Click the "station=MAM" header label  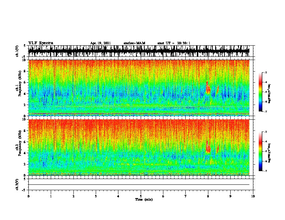pos(134,43)
